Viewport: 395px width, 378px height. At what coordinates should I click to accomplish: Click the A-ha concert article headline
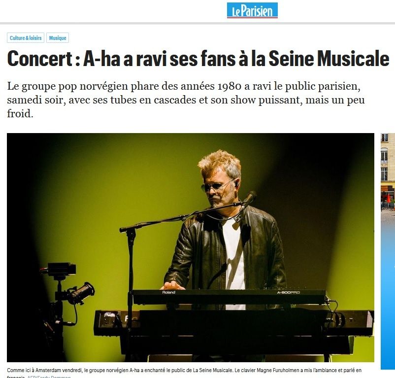click(198, 59)
